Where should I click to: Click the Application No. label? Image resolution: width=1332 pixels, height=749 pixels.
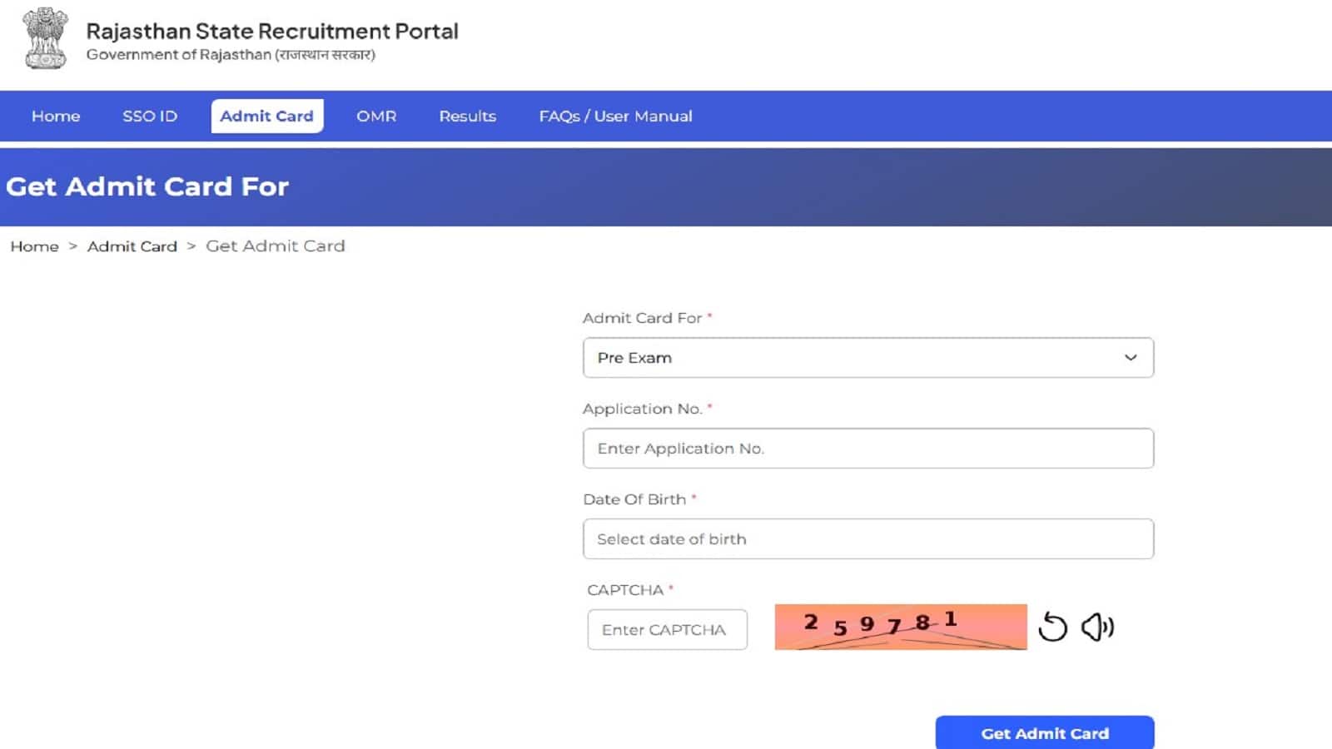point(642,409)
